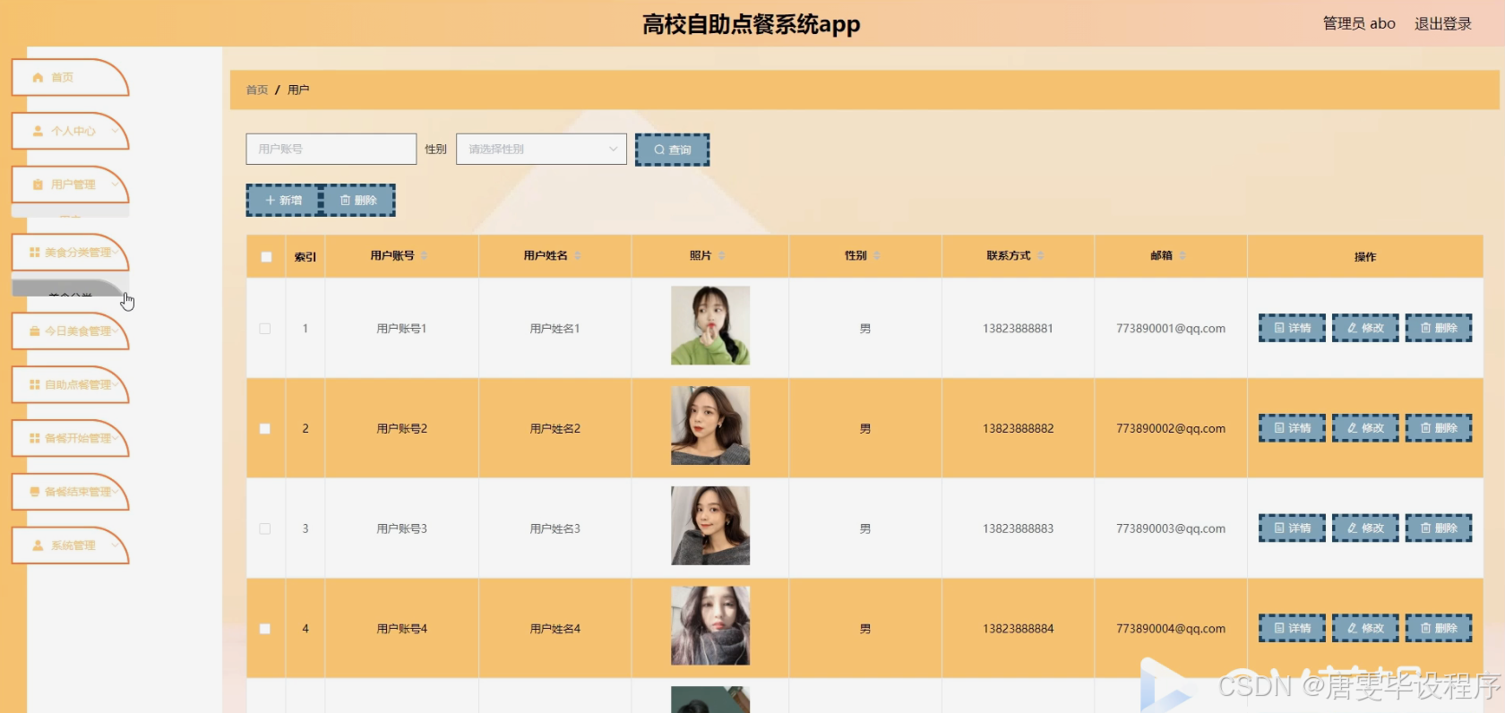1505x713 pixels.
Task: Click the 查询 search button
Action: click(x=672, y=150)
